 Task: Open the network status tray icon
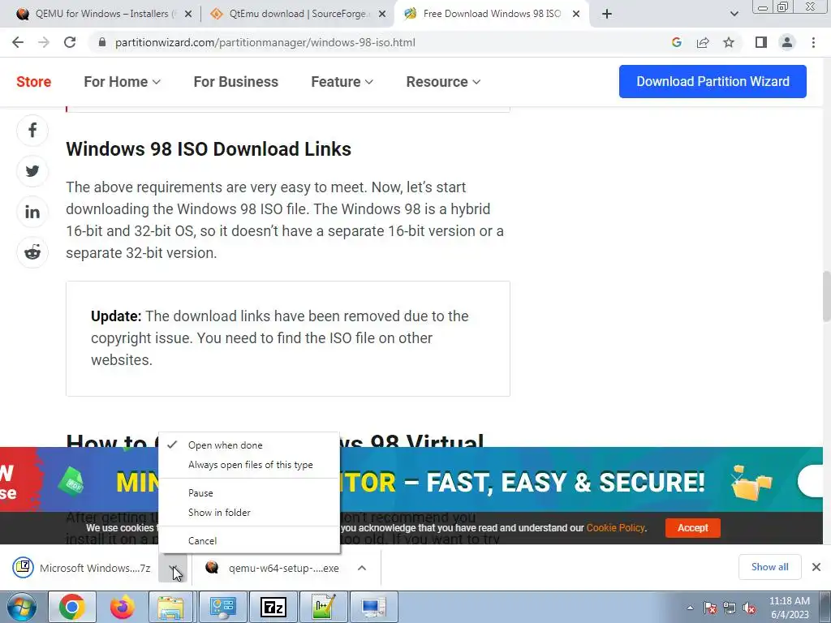point(730,608)
